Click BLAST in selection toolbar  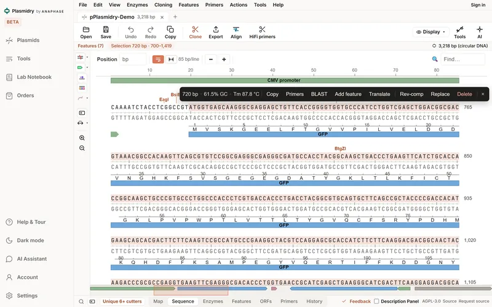pyautogui.click(x=319, y=94)
